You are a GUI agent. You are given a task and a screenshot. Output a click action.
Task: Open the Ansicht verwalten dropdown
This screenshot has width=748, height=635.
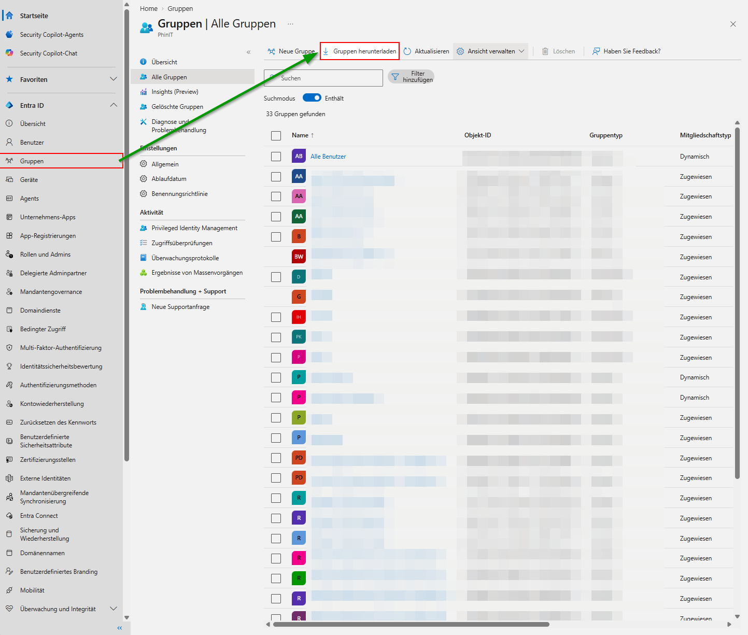(490, 51)
